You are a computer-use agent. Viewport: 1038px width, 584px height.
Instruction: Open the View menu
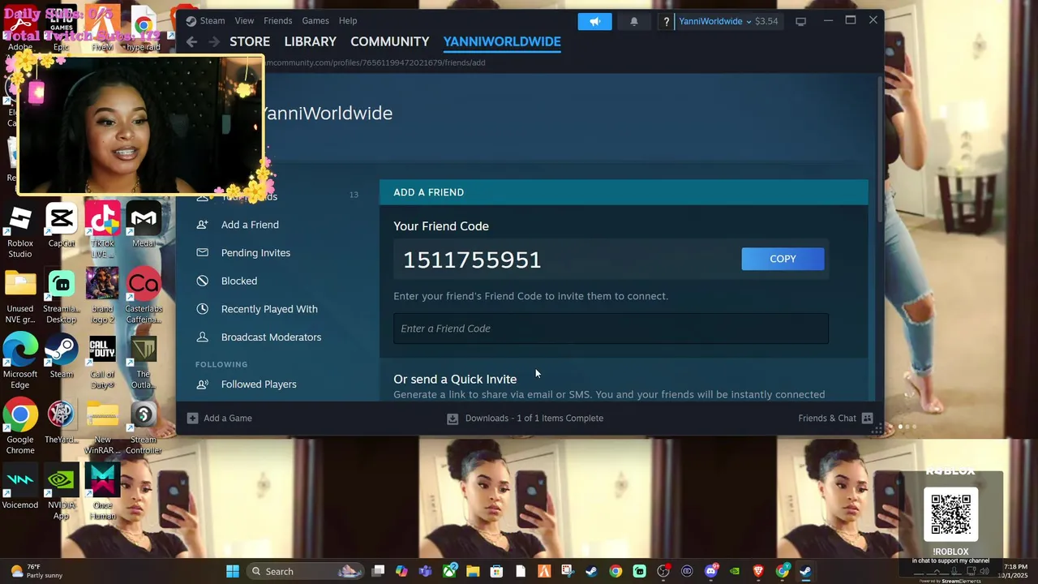(x=244, y=21)
